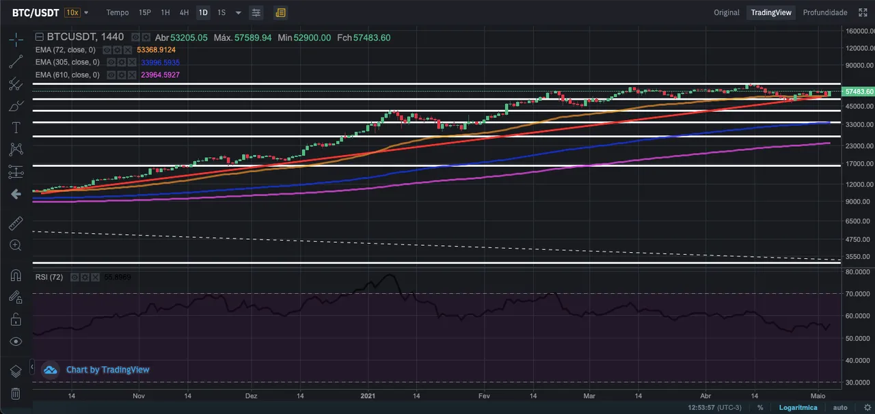Select the ruler measure tool
The image size is (875, 414).
[x=16, y=223]
